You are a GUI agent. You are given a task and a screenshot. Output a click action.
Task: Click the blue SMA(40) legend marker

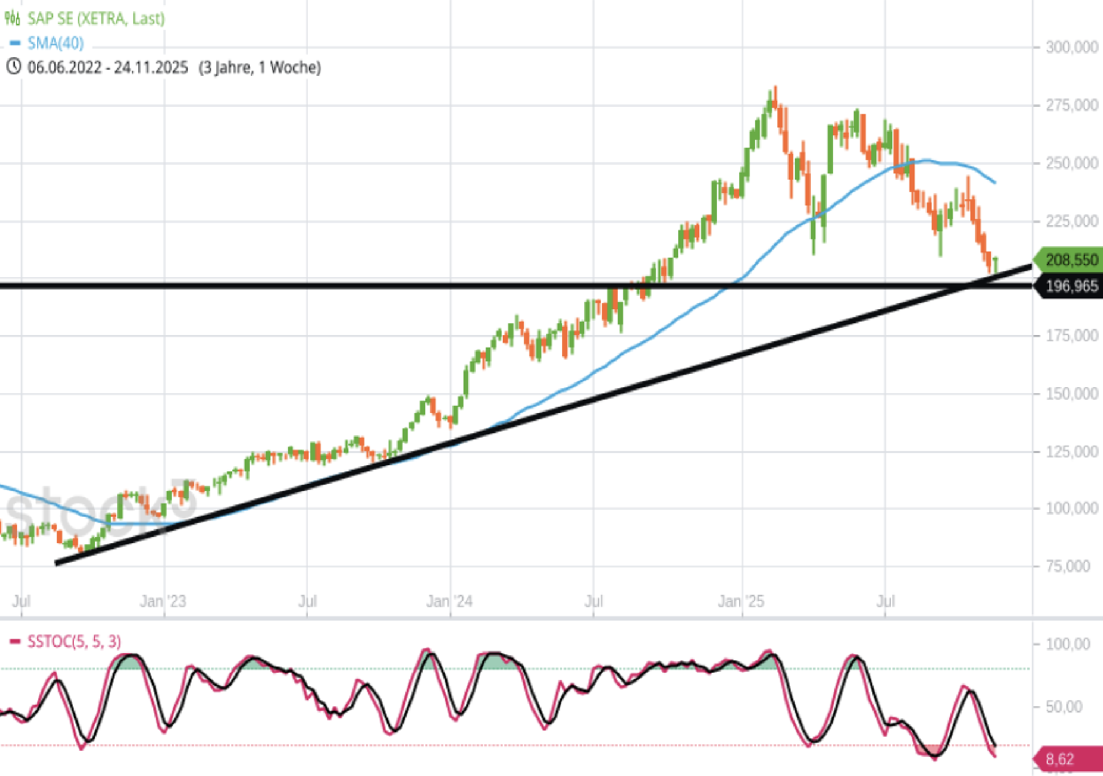[15, 43]
